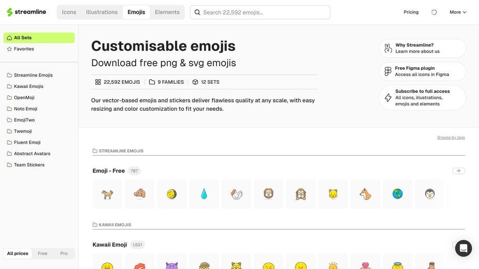Open the Fluent Emoji folder
Screen dimensions: 479x269
[27, 142]
